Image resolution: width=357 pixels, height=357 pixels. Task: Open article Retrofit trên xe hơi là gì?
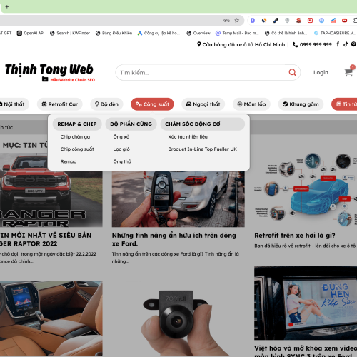pyautogui.click(x=295, y=236)
